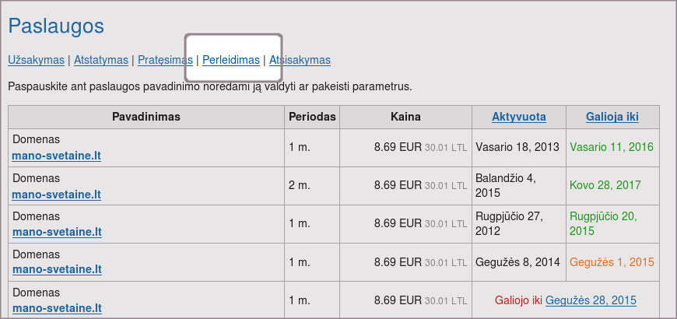Open mano-svetaine.lt with the 2 m. period
This screenshot has height=319, width=677.
(x=57, y=194)
